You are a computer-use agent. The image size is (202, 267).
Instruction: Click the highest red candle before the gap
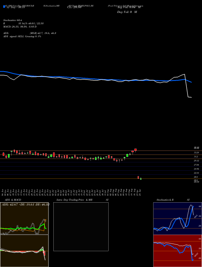pyautogui.click(x=135, y=150)
